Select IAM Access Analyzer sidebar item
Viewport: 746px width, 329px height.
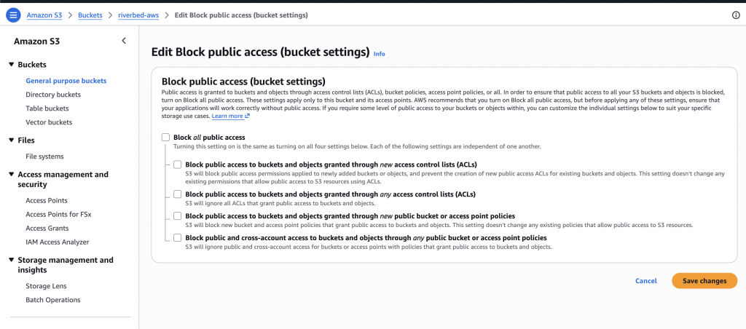tap(58, 242)
